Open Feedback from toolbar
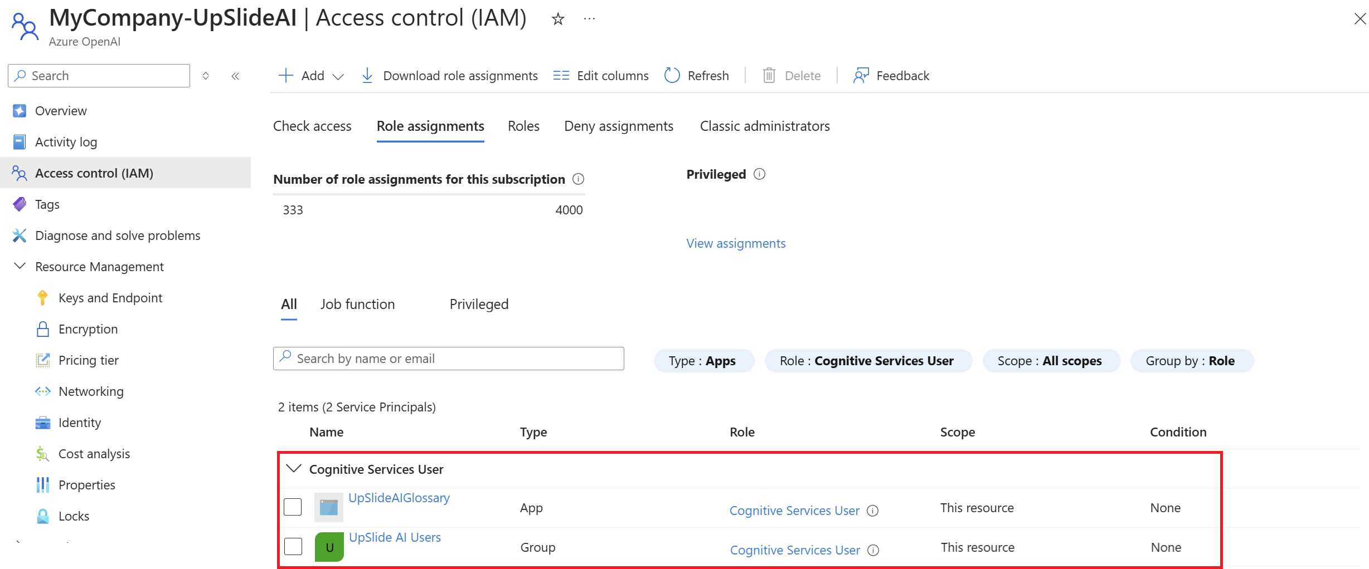Image resolution: width=1369 pixels, height=569 pixels. pos(891,76)
